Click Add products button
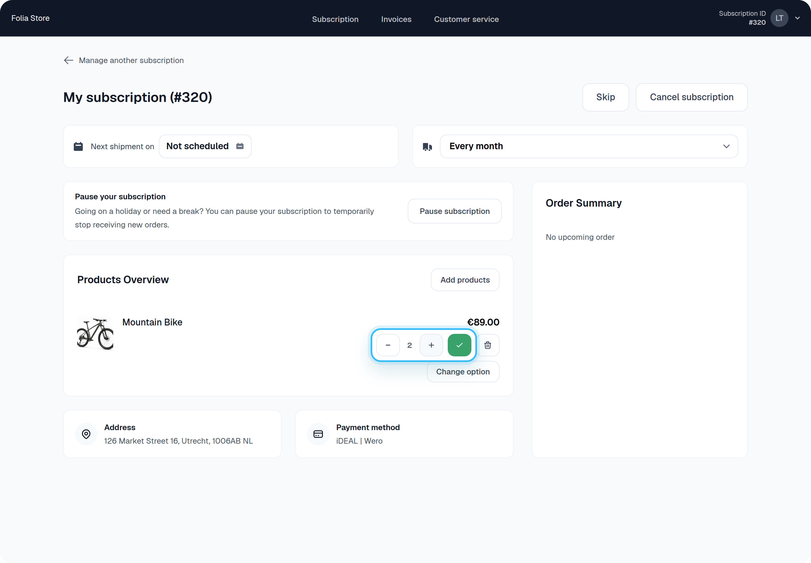Screen dimensions: 811x563 465,280
